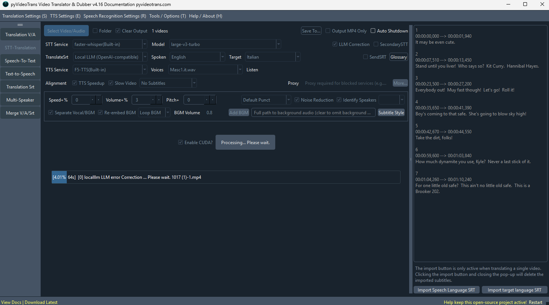The width and height of the screenshot is (549, 305).
Task: Expand the Model large-v3-turbo dropdown
Action: pyautogui.click(x=225, y=44)
